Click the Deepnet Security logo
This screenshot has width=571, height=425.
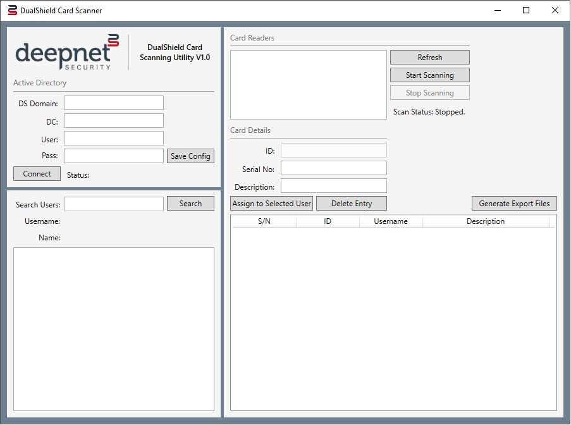pyautogui.click(x=67, y=52)
